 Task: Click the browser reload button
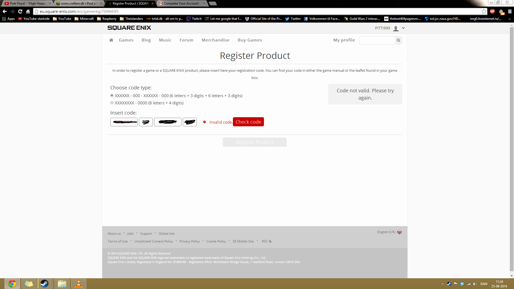(20, 12)
